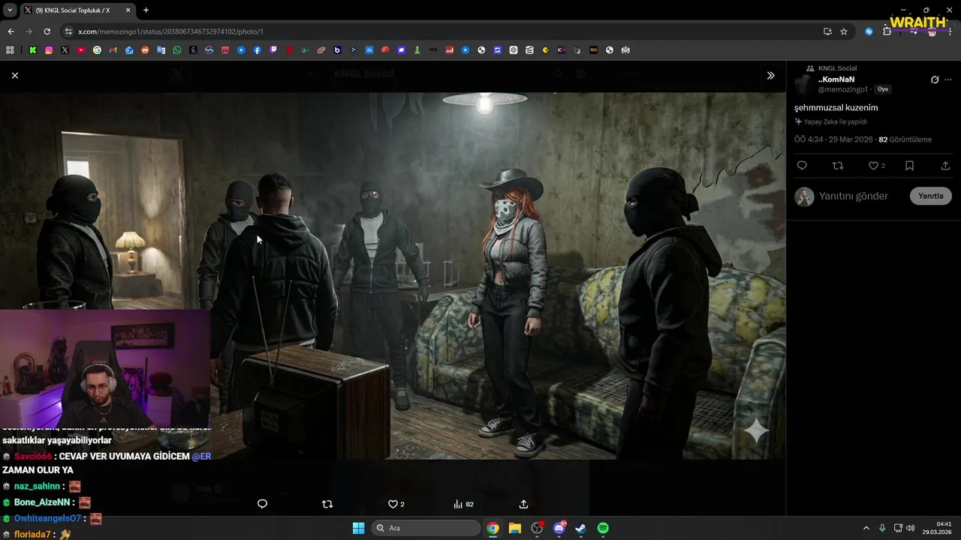Screen dimensions: 961x540
Task: Share icon in the right post panel
Action: [x=945, y=166]
